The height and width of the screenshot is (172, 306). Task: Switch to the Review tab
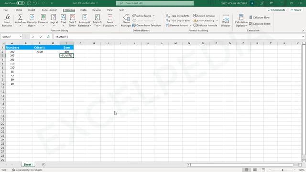point(97,10)
